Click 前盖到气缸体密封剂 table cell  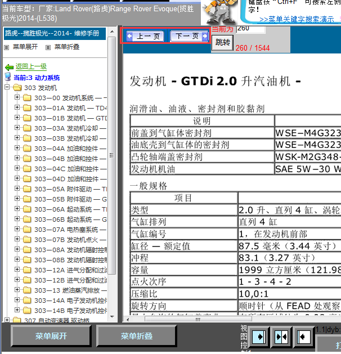click(x=202, y=133)
